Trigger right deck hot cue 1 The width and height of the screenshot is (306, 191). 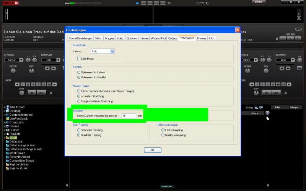click(x=283, y=39)
